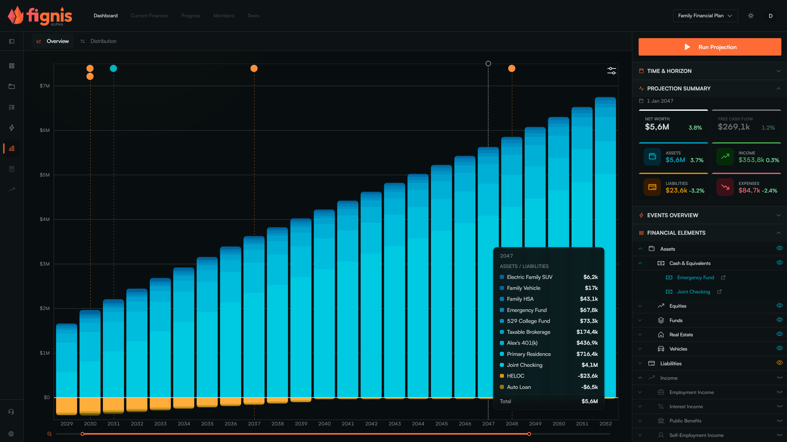
Task: Select the Net Worth summary card
Action: [x=673, y=123]
